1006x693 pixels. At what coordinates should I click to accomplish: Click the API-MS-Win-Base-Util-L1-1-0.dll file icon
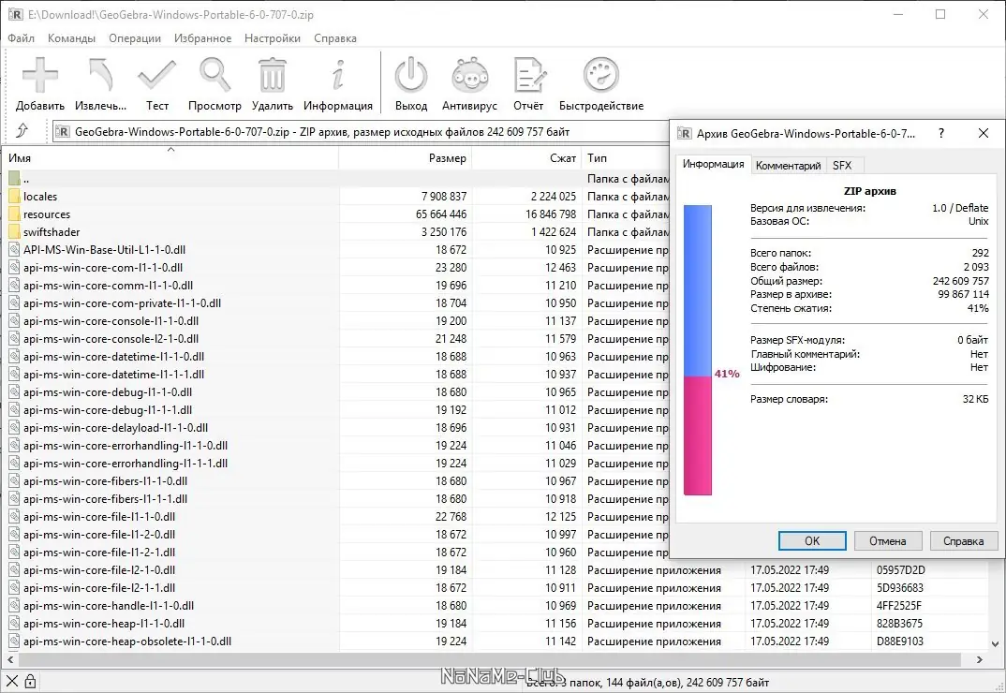click(x=15, y=250)
